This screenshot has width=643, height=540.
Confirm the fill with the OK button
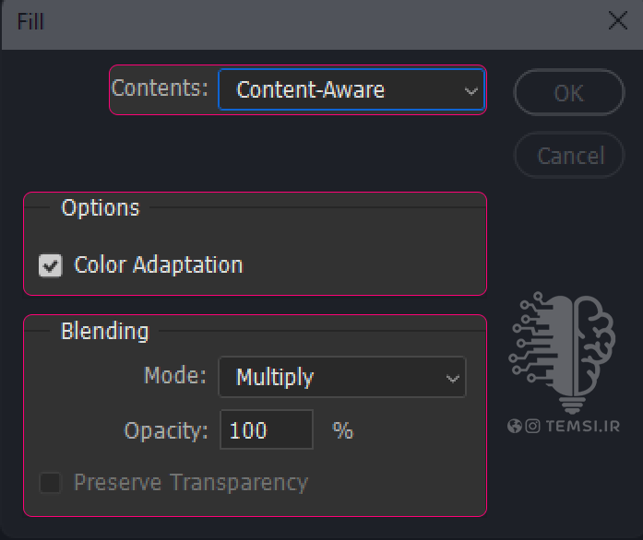[569, 92]
